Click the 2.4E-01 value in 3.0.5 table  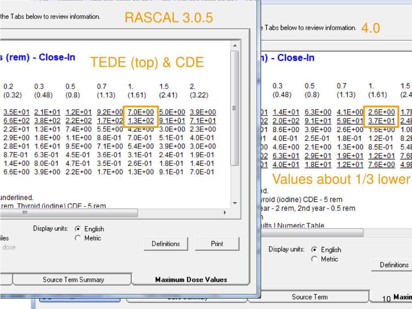(172, 155)
